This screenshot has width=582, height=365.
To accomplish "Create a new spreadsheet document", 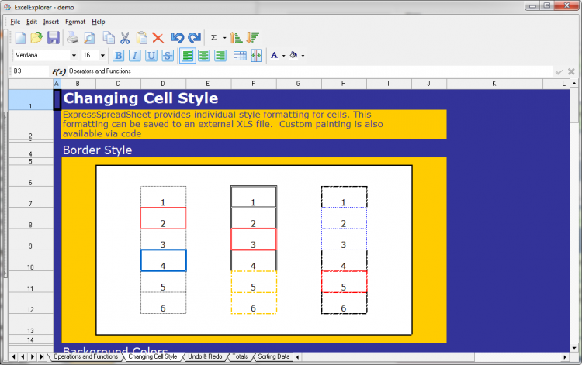I will tap(20, 37).
